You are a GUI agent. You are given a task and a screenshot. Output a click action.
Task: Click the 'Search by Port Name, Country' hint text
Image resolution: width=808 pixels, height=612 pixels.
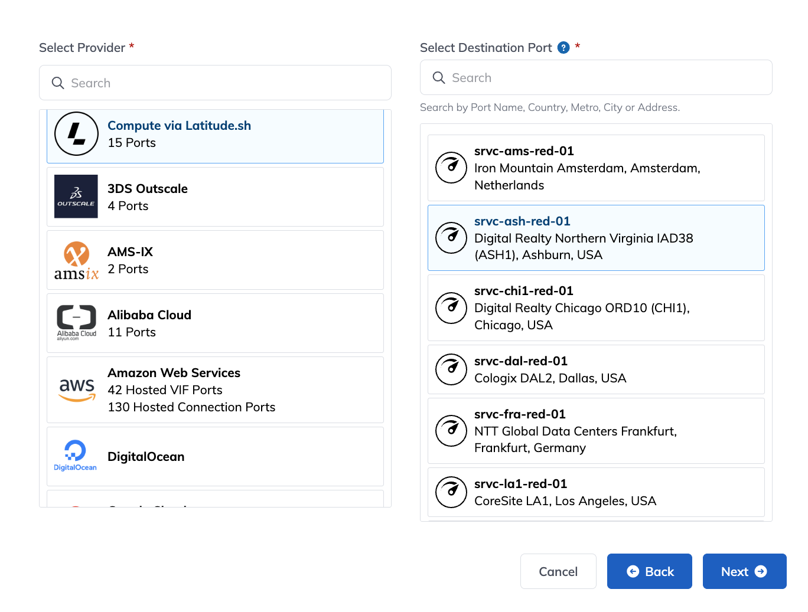[550, 107]
